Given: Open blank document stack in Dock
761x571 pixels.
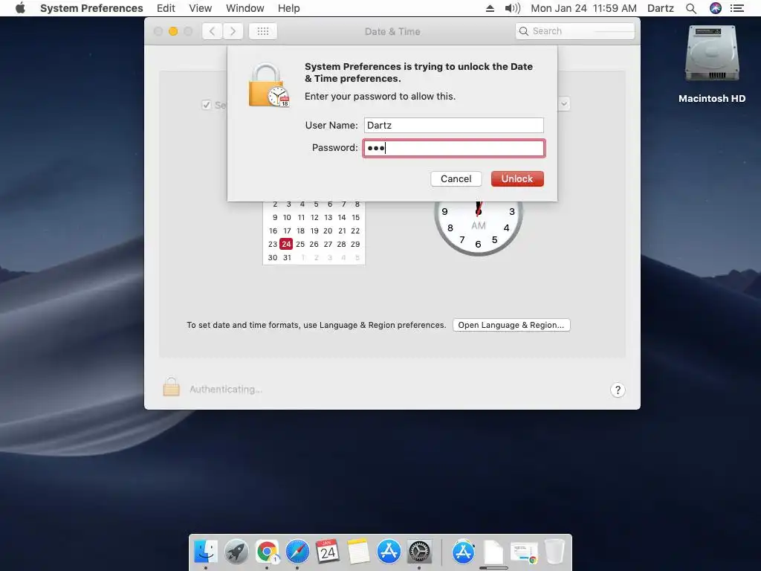Looking at the screenshot, I should [493, 552].
